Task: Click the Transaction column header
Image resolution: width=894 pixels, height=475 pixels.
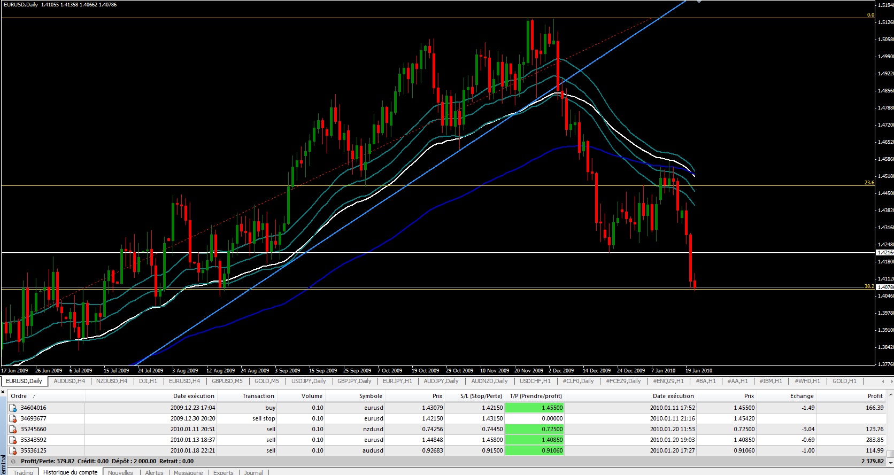Action: pyautogui.click(x=258, y=396)
